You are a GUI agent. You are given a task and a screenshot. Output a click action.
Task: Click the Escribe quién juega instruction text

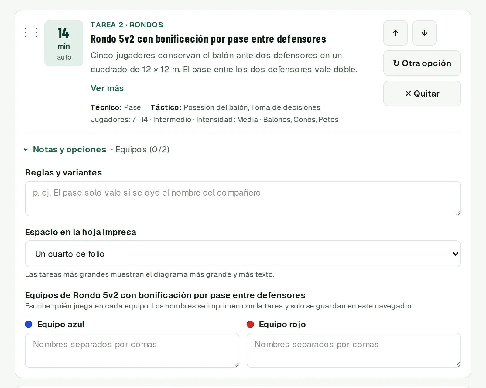coord(219,306)
